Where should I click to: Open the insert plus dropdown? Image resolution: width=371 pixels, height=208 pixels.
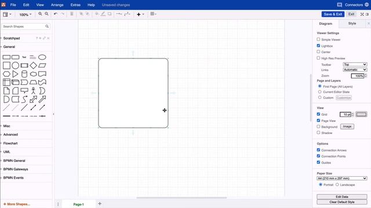(x=140, y=14)
